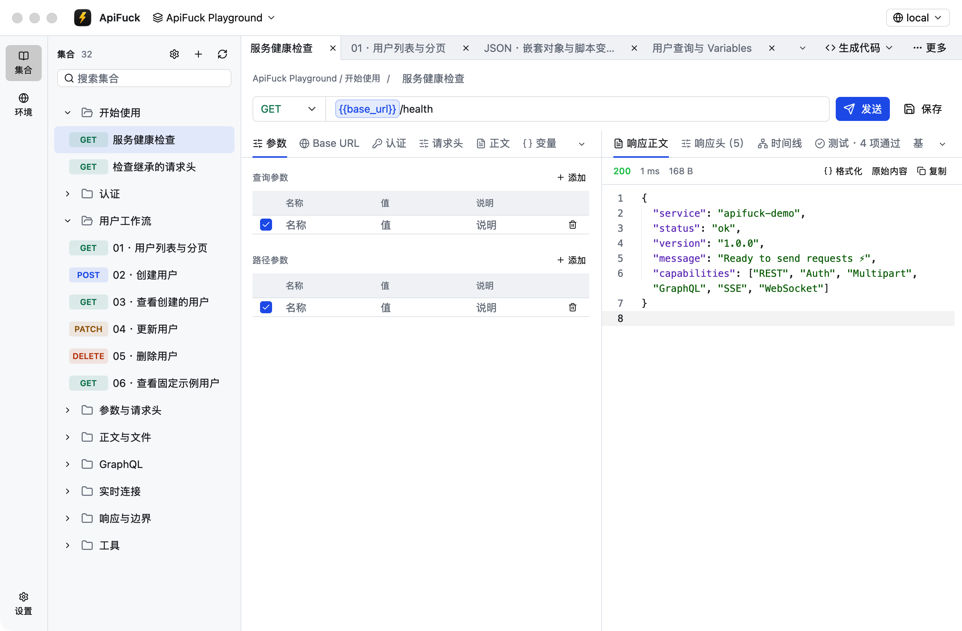962x631 pixels.
Task: Click the 开始使用 breadcrumb link
Action: point(362,78)
